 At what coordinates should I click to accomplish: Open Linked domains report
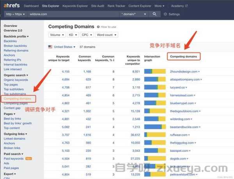(14, 139)
